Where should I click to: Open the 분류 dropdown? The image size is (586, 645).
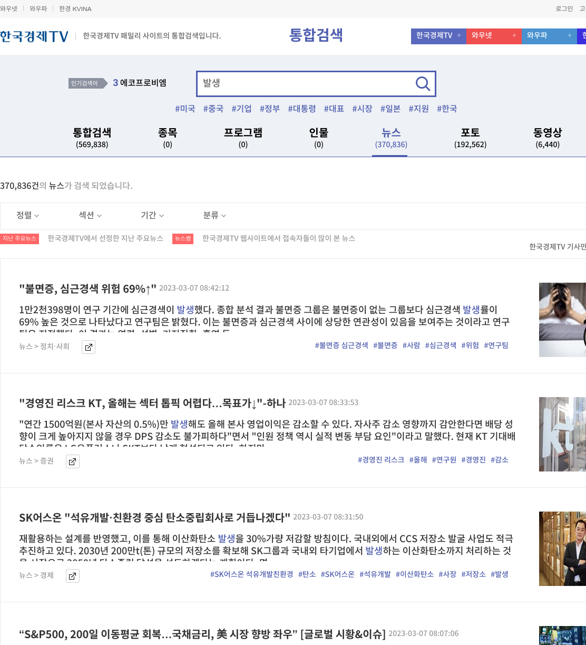coord(214,215)
